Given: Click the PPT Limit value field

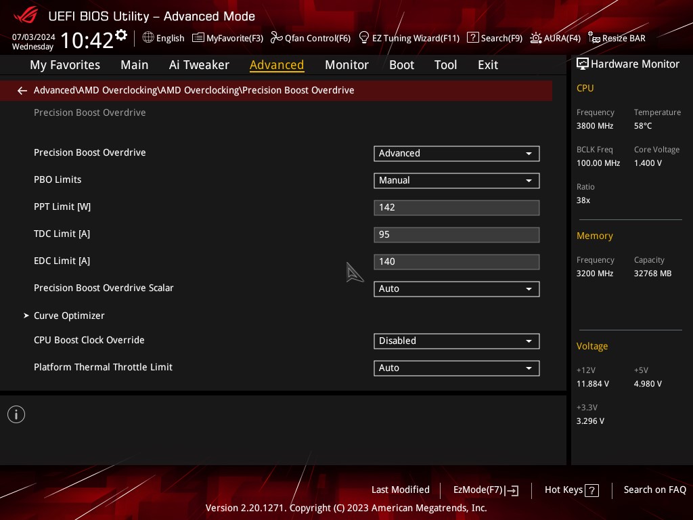Looking at the screenshot, I should coord(457,207).
